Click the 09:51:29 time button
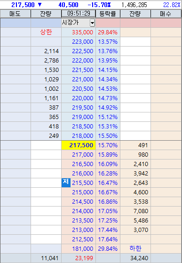The width and height of the screenshot is (182, 263). click(79, 14)
